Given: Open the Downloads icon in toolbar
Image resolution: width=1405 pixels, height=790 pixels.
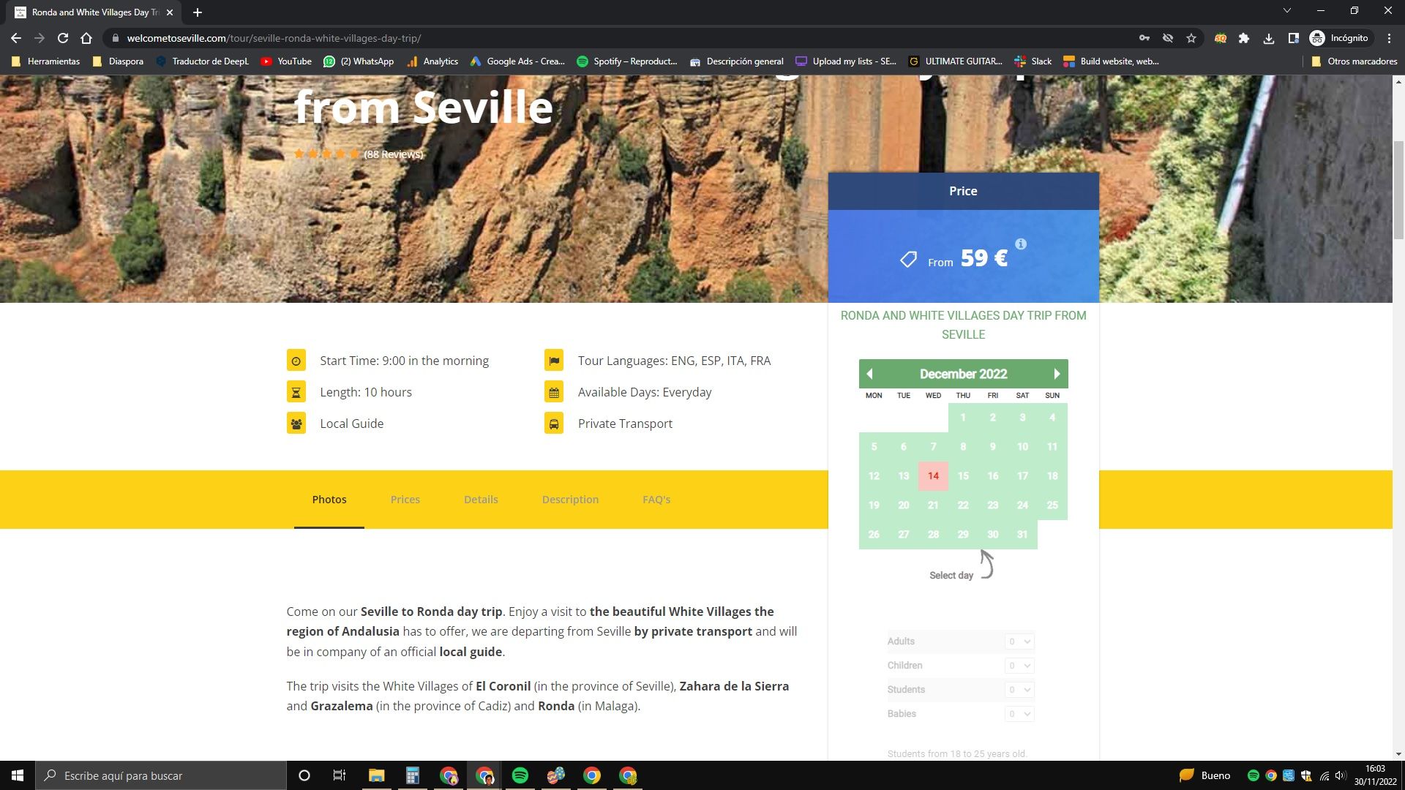Looking at the screenshot, I should [1269, 38].
